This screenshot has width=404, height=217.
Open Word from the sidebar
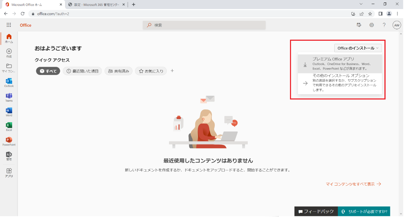coord(9,111)
